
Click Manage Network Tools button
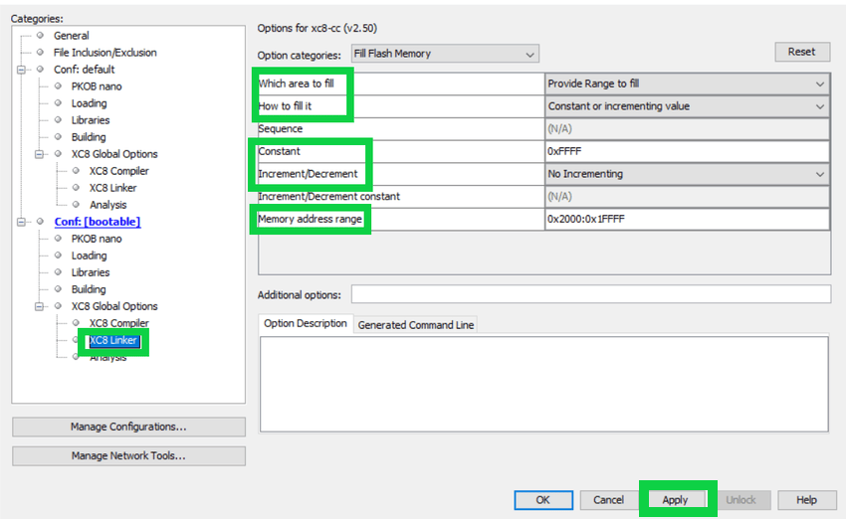[128, 456]
